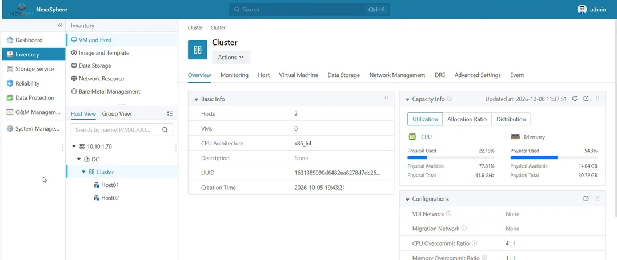Viewport: 617px width, 260px height.
Task: Open the Data Storage tab
Action: click(x=343, y=75)
